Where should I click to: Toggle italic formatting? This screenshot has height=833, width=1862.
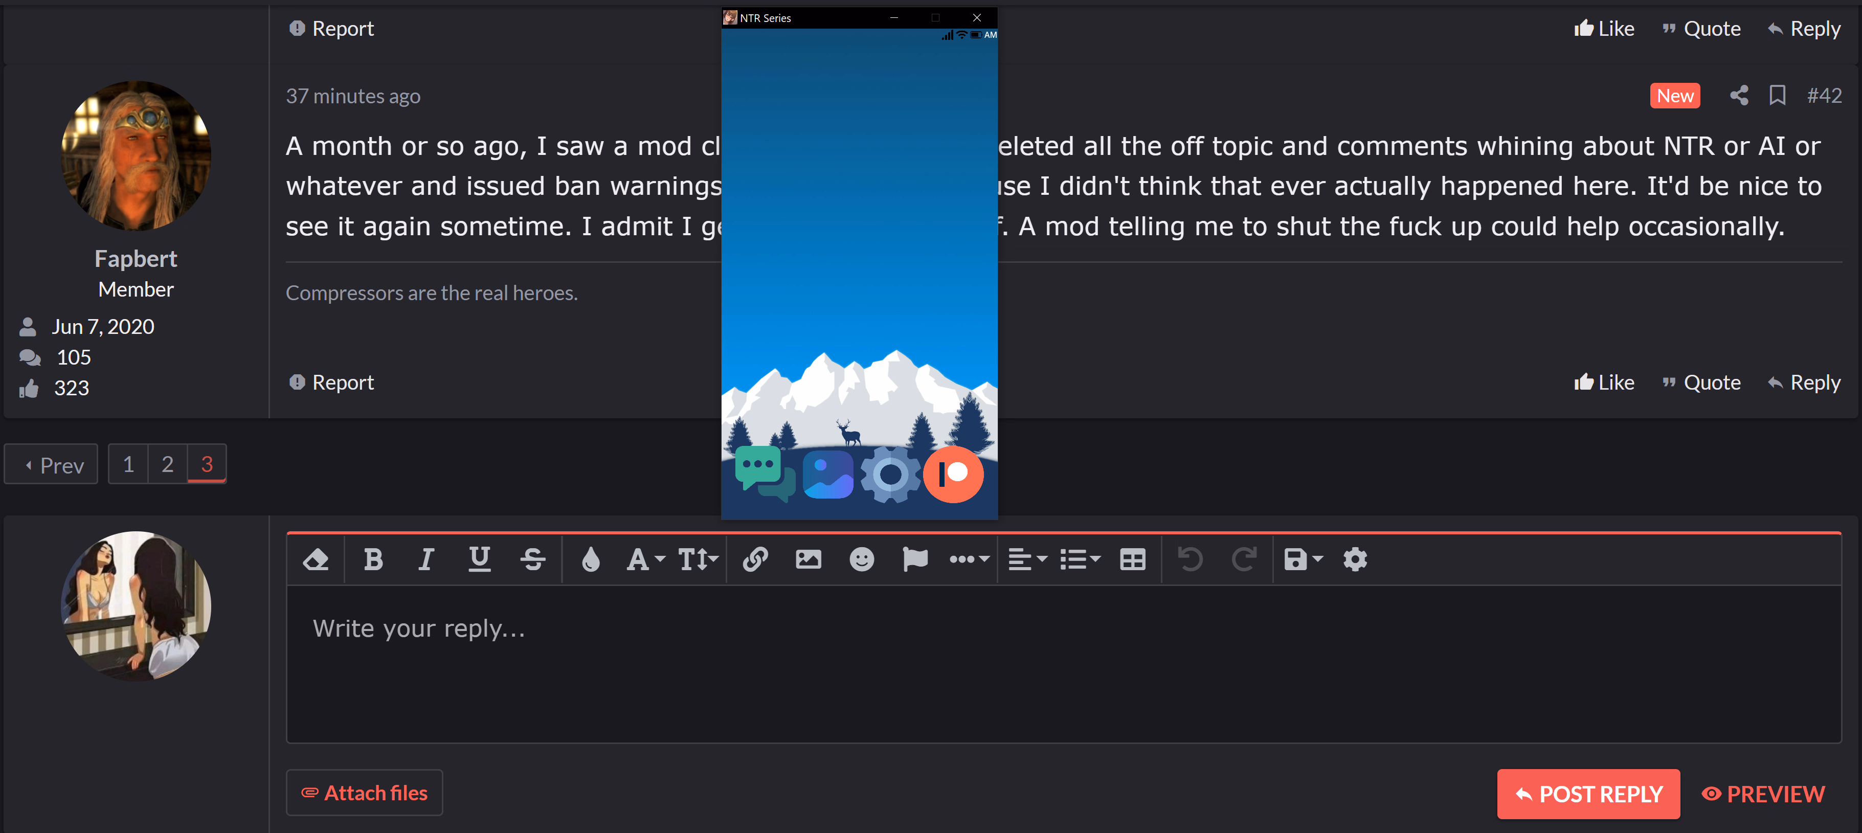tap(426, 559)
